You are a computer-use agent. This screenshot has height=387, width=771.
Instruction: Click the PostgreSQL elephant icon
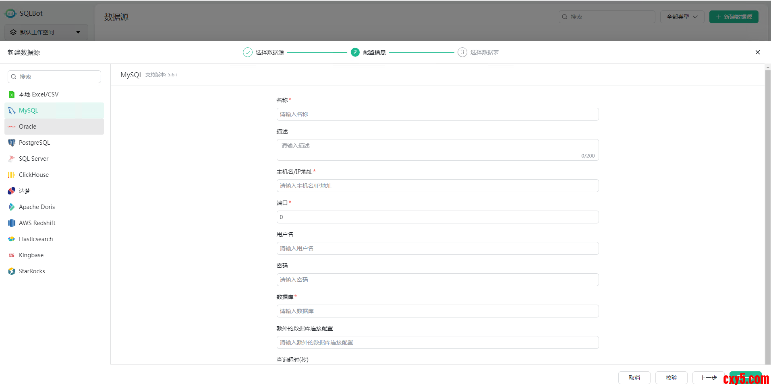click(12, 143)
